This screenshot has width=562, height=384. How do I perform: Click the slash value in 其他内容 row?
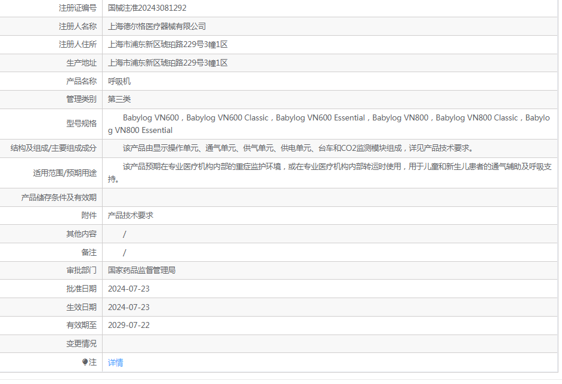pyautogui.click(x=124, y=234)
